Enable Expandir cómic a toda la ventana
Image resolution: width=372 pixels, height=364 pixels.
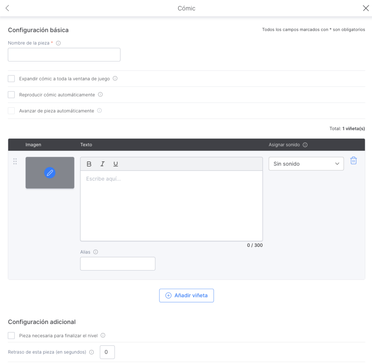point(11,79)
